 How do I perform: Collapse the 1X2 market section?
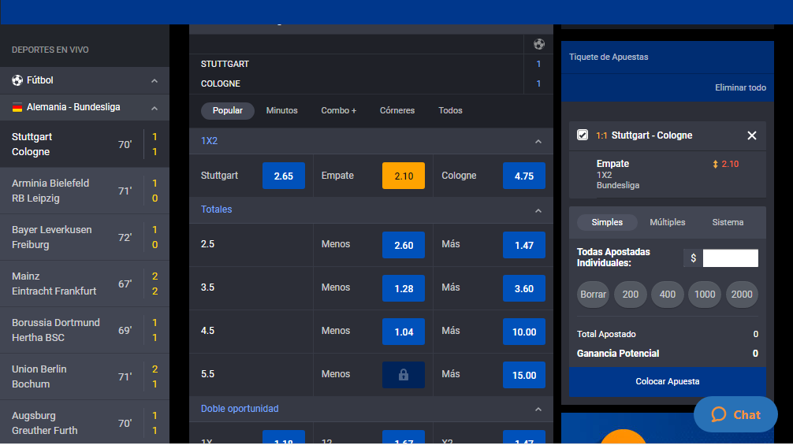[x=538, y=142]
